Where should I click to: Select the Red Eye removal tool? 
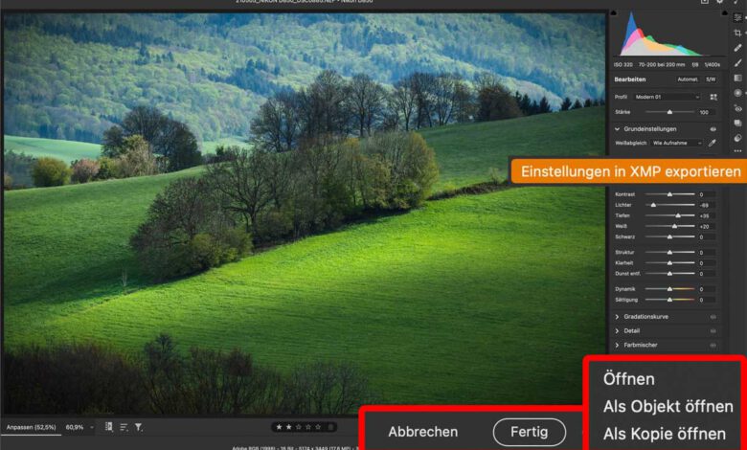coord(738,108)
